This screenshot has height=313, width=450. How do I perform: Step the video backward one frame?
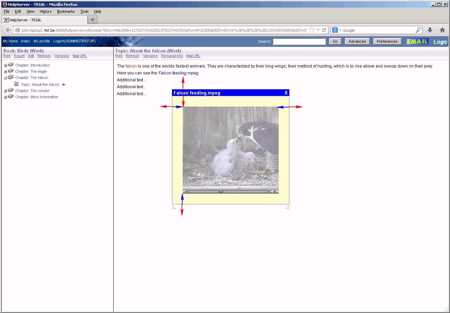pyautogui.click(x=272, y=191)
